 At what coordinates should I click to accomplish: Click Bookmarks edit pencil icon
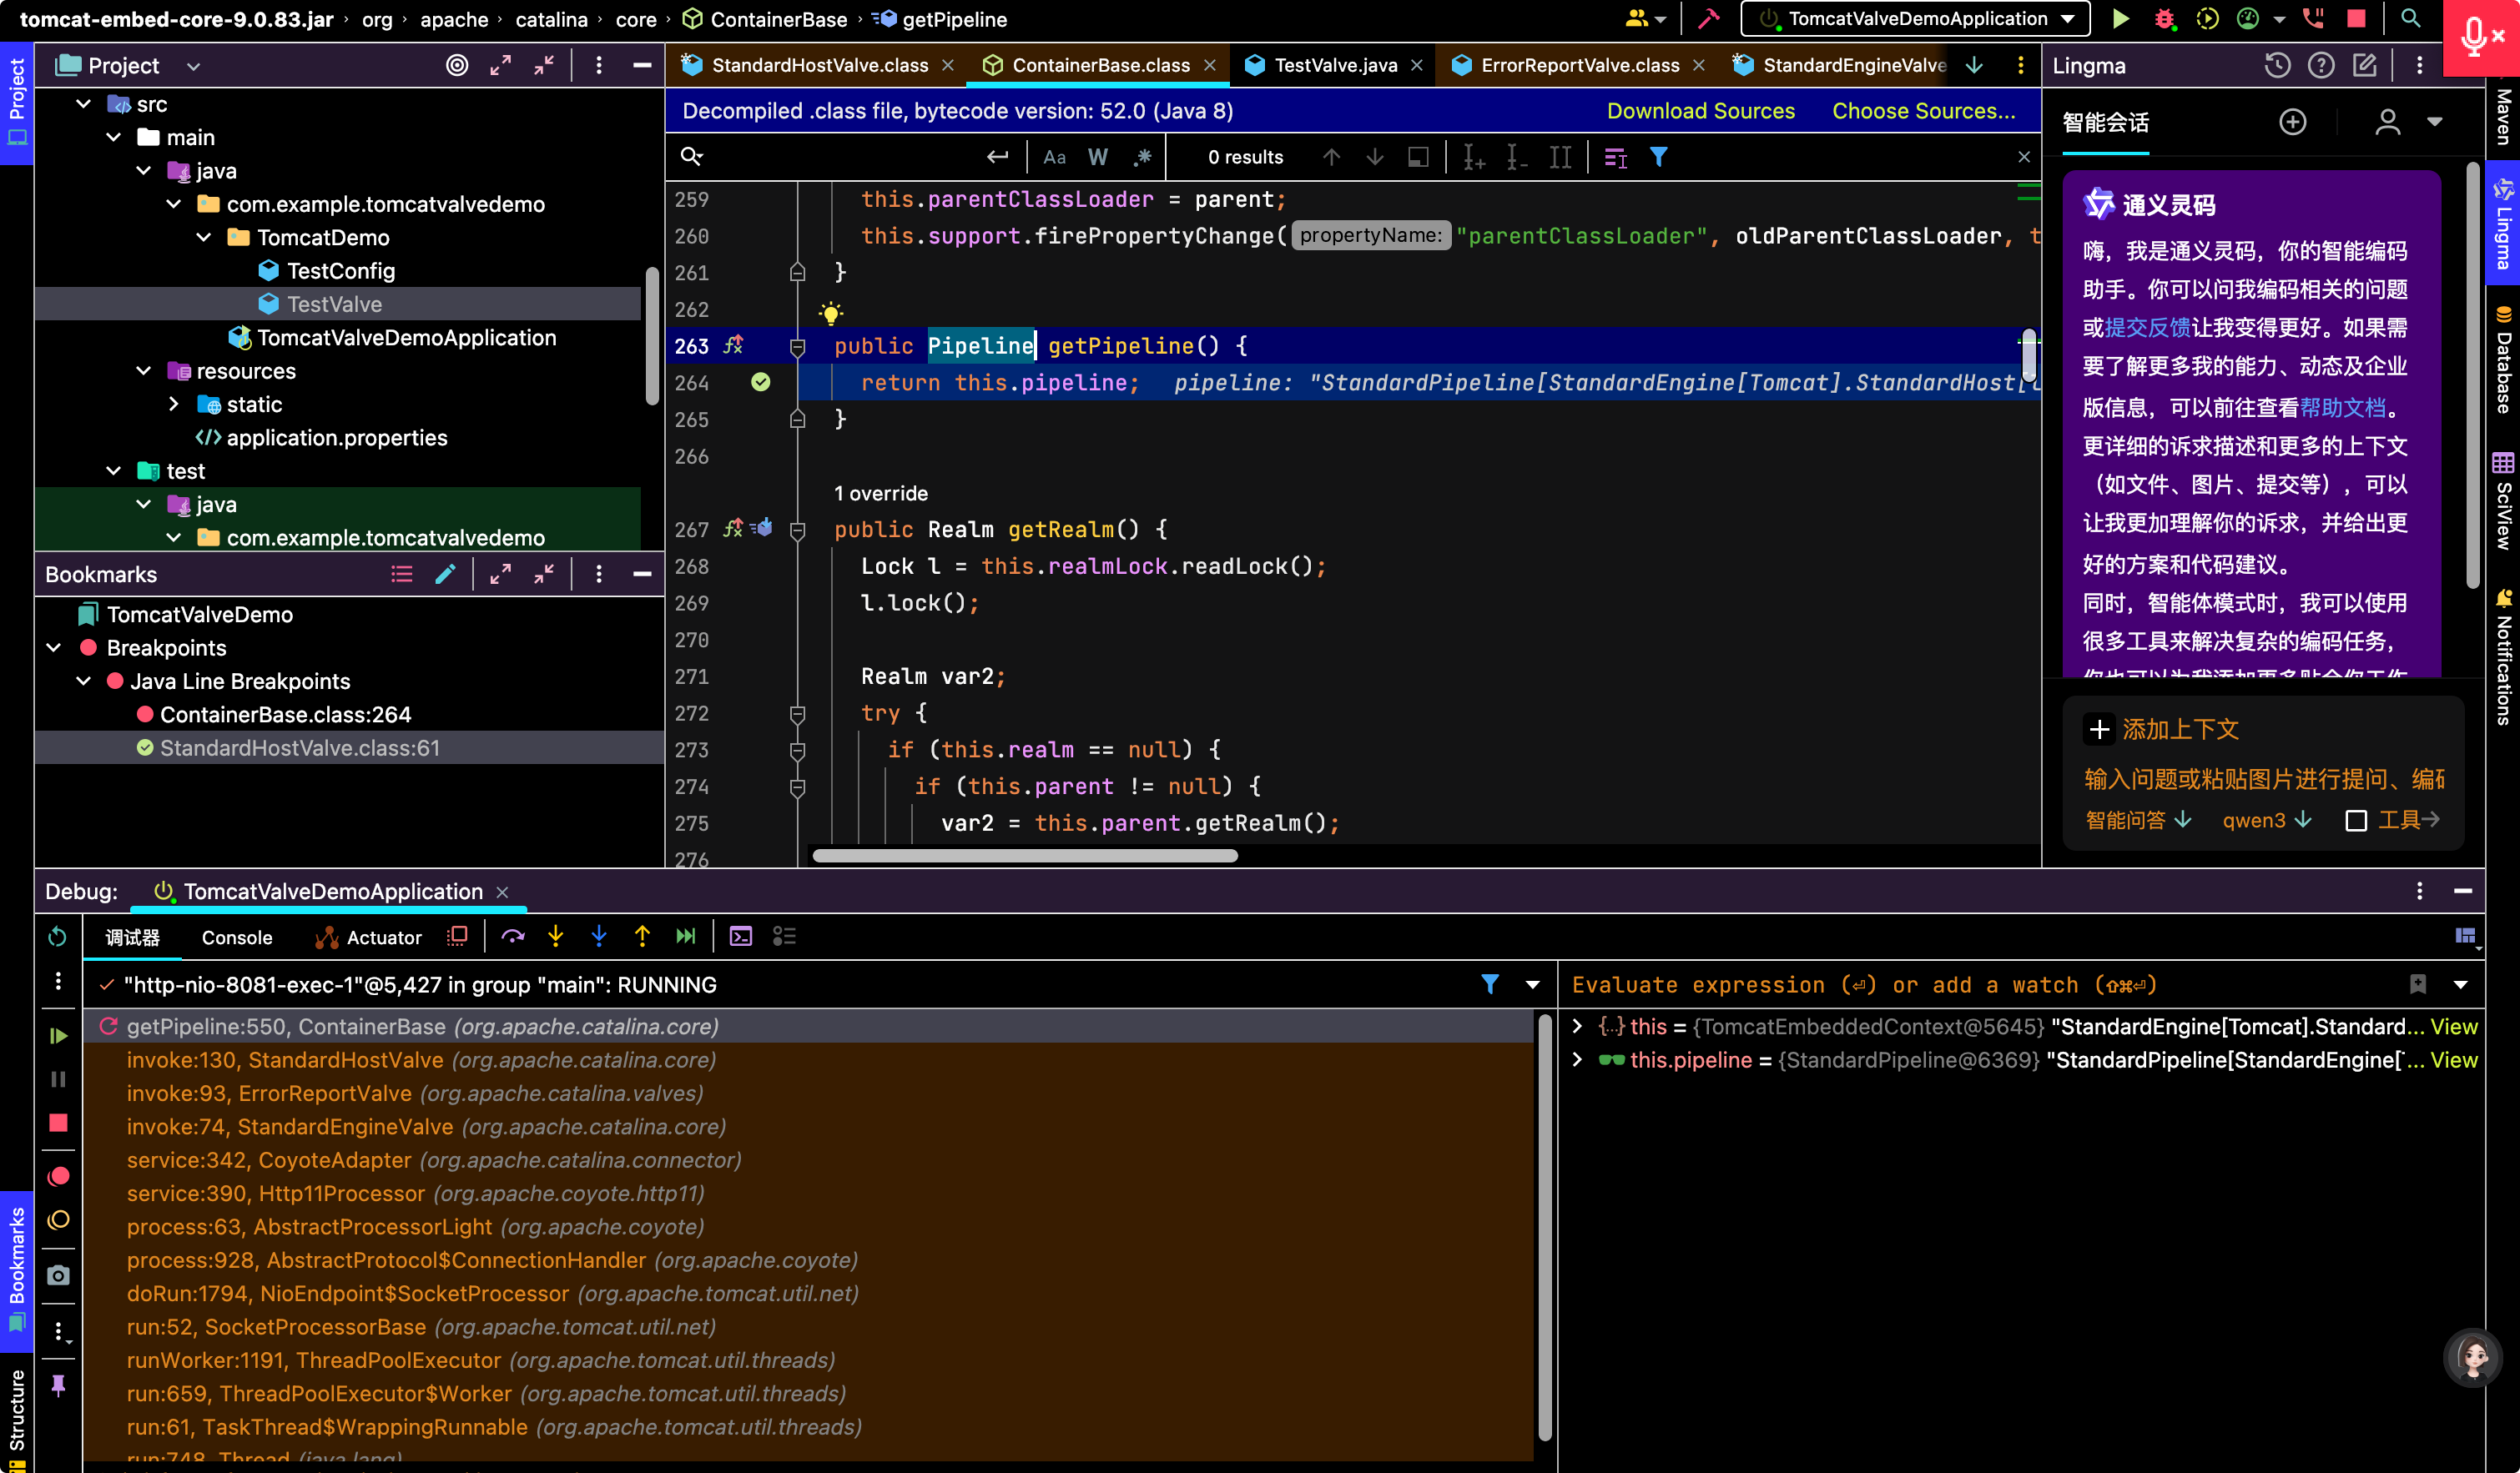click(x=445, y=575)
